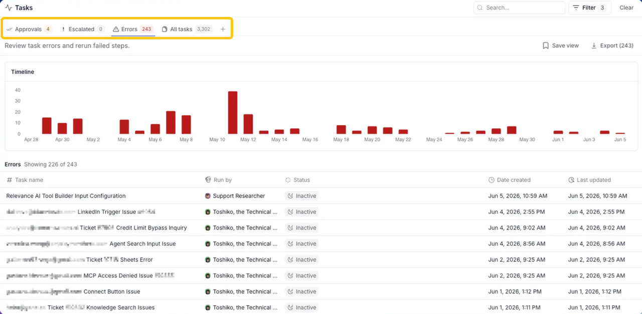Click Toshiko avatar in Credit Limit Bypass row
This screenshot has height=314, width=642.
208,228
